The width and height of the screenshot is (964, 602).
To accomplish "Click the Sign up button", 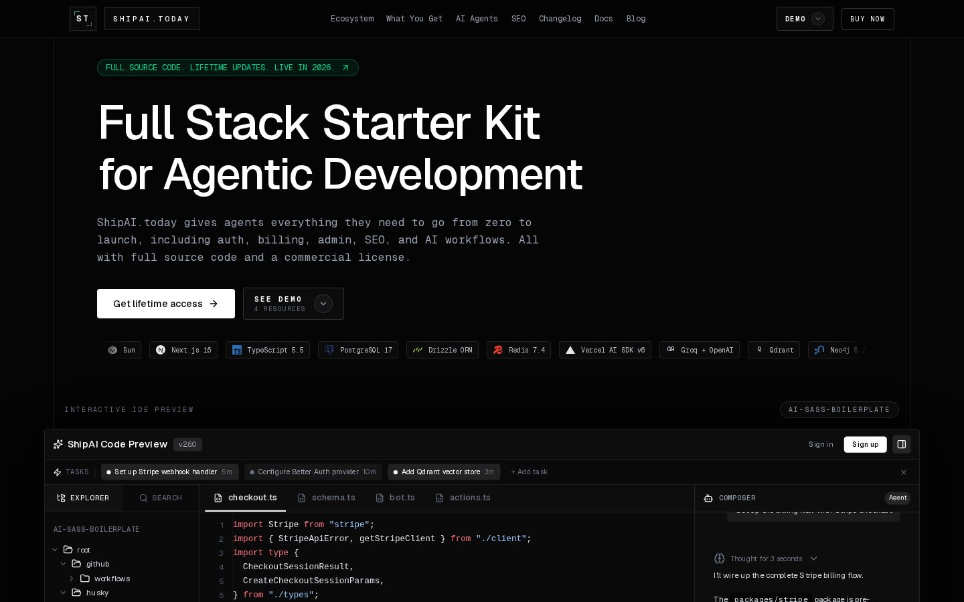I will pos(865,444).
